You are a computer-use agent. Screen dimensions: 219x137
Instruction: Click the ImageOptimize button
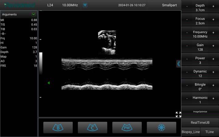coord(200,112)
